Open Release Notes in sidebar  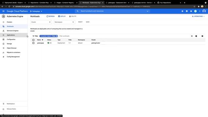[14, 109]
